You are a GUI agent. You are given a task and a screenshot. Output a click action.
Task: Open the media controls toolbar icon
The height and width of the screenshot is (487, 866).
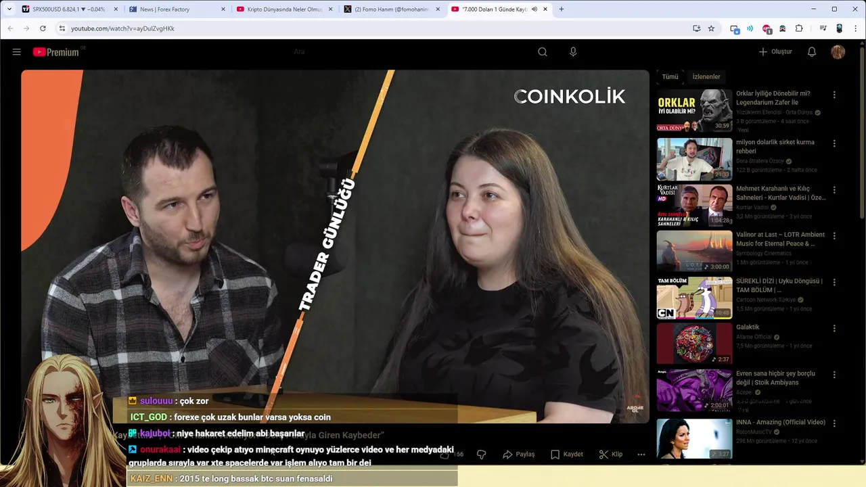[x=823, y=28]
